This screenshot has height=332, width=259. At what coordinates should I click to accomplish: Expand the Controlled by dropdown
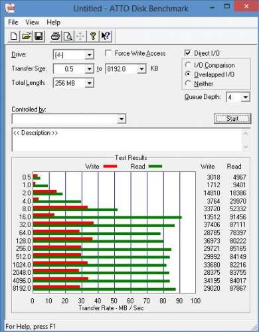tap(122, 119)
